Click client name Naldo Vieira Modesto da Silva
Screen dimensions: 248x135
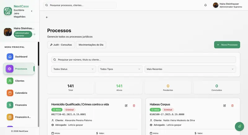(179, 120)
